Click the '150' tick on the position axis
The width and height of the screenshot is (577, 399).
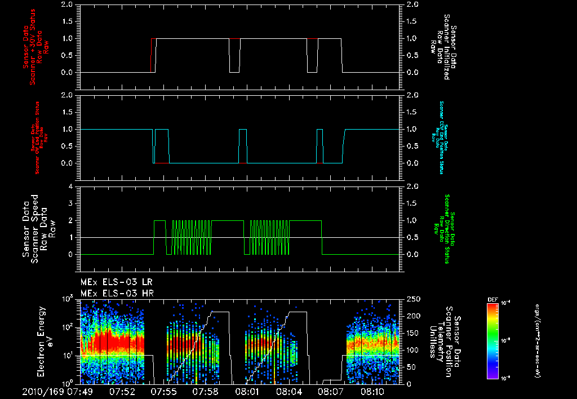point(414,333)
